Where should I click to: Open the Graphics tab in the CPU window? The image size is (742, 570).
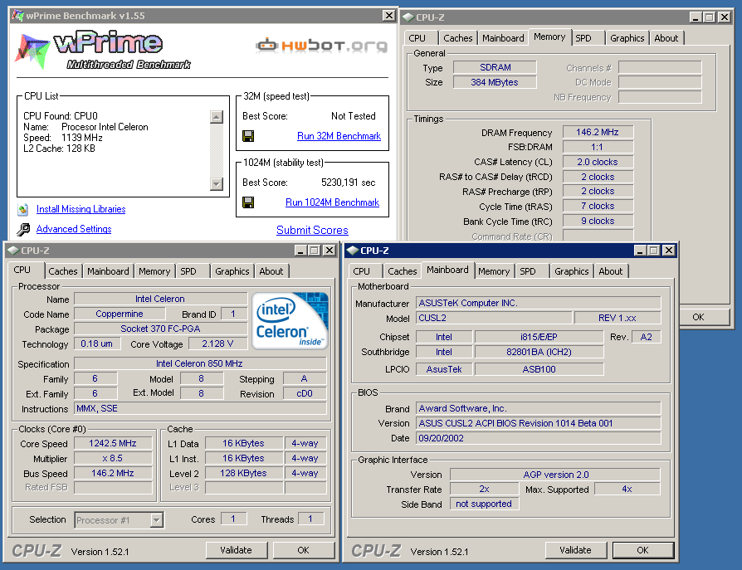click(x=232, y=271)
